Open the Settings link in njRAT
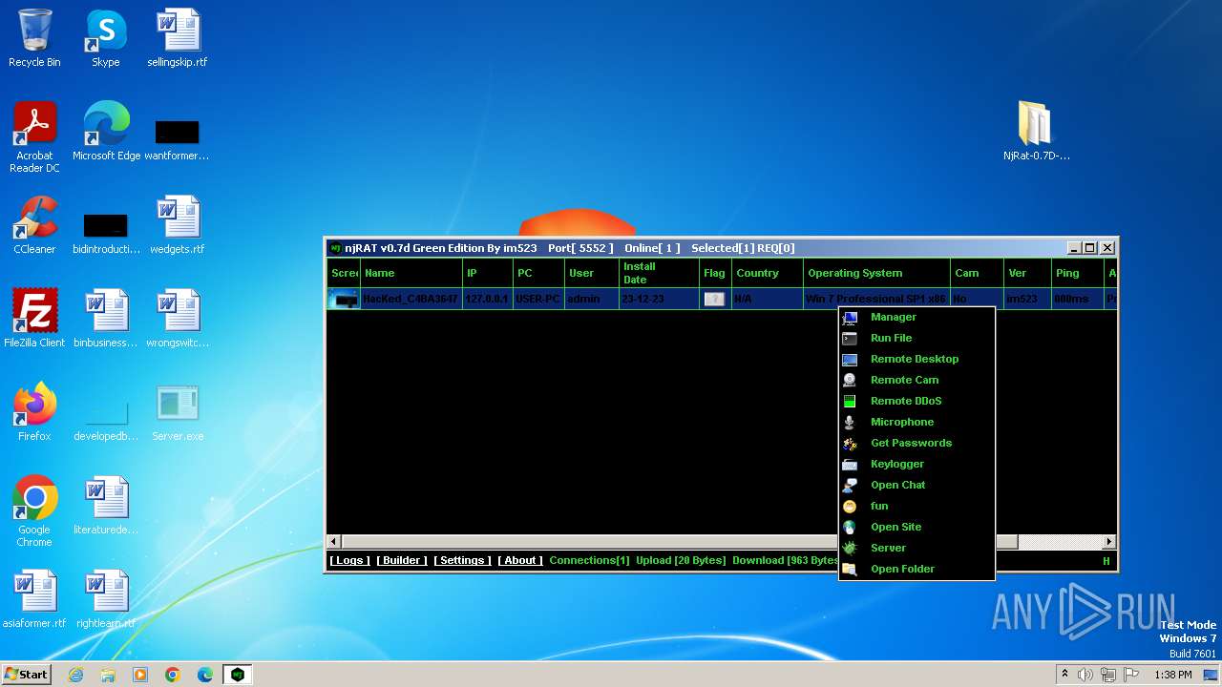Viewport: 1222px width, 687px height. click(x=462, y=560)
